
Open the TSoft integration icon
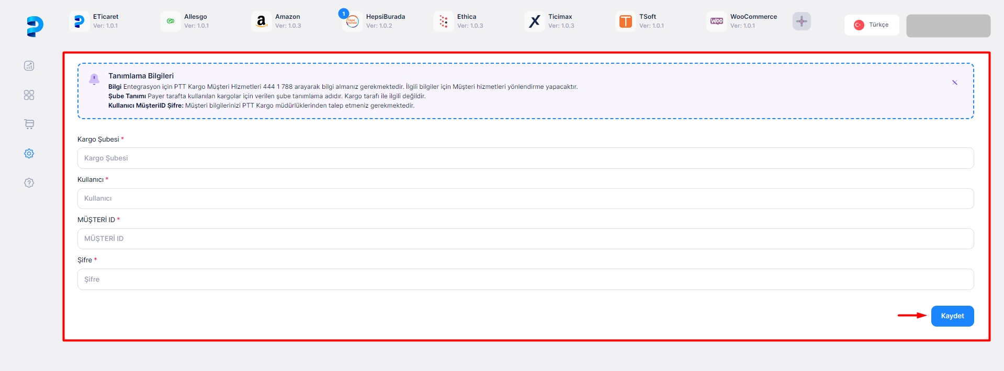(625, 21)
